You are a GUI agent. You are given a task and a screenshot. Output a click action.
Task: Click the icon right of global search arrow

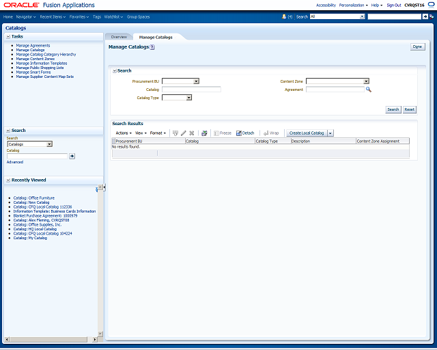[x=432, y=16]
